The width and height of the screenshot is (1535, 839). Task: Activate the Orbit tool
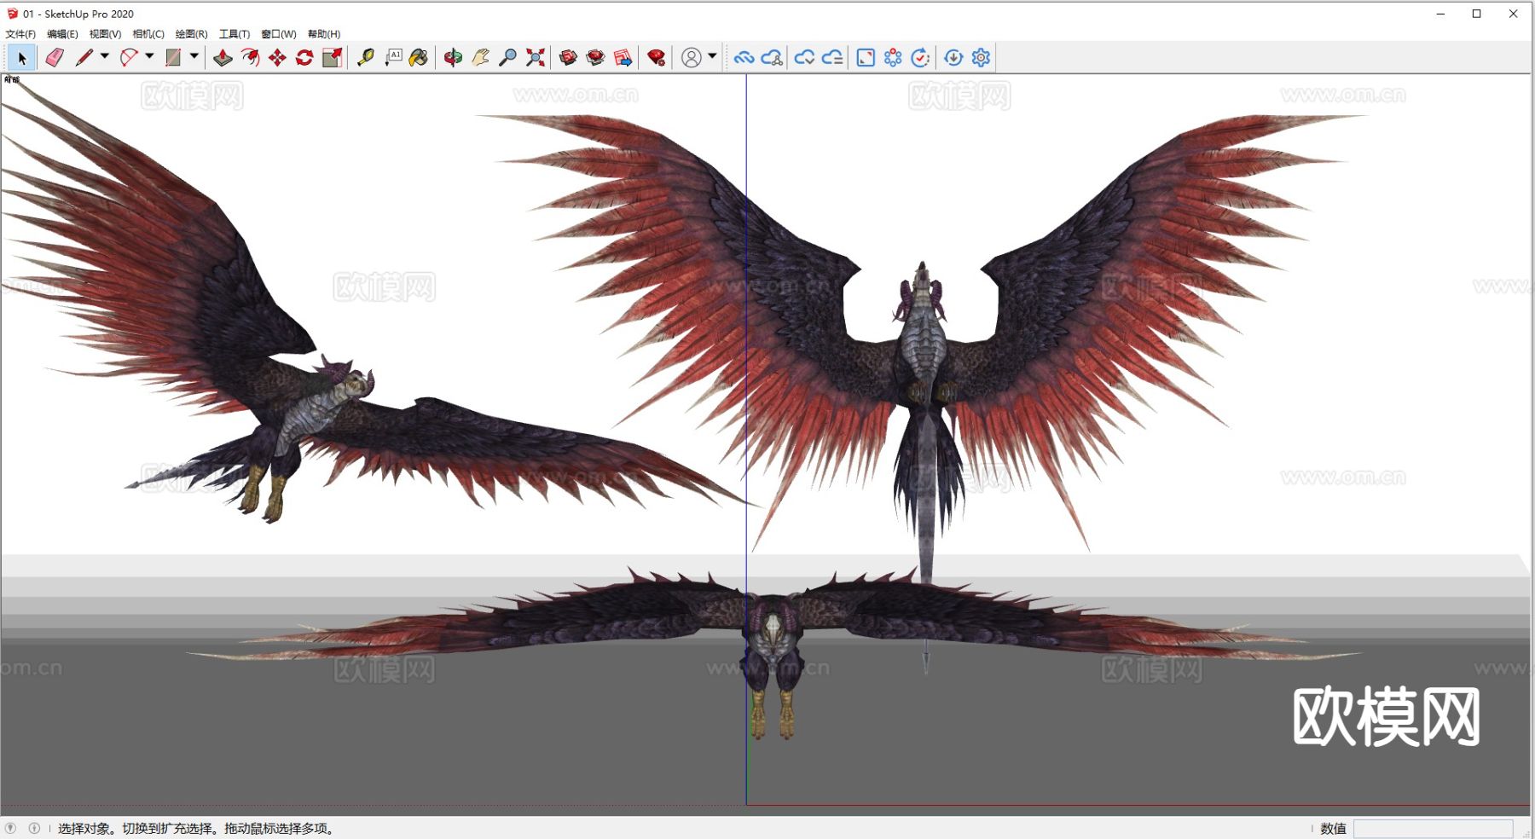[451, 57]
